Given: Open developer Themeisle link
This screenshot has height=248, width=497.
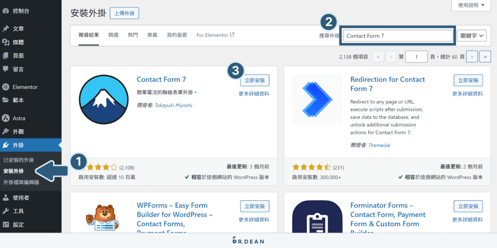Looking at the screenshot, I should coord(379,145).
